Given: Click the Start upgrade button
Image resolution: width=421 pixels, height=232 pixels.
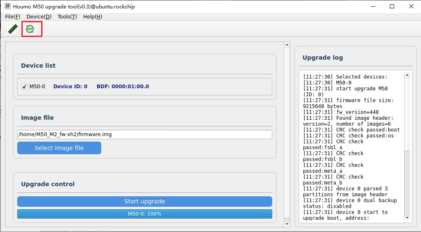Looking at the screenshot, I should [145, 201].
